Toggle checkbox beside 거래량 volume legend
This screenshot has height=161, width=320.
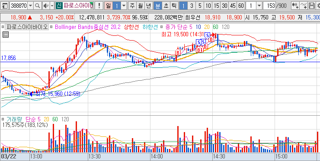tap(3, 119)
